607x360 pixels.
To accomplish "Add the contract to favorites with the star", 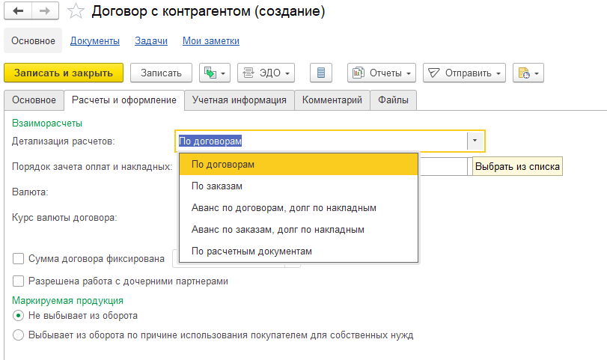I will (76, 11).
